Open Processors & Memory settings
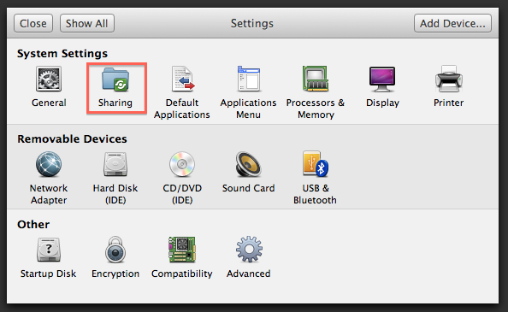Image resolution: width=508 pixels, height=312 pixels. coord(316,79)
